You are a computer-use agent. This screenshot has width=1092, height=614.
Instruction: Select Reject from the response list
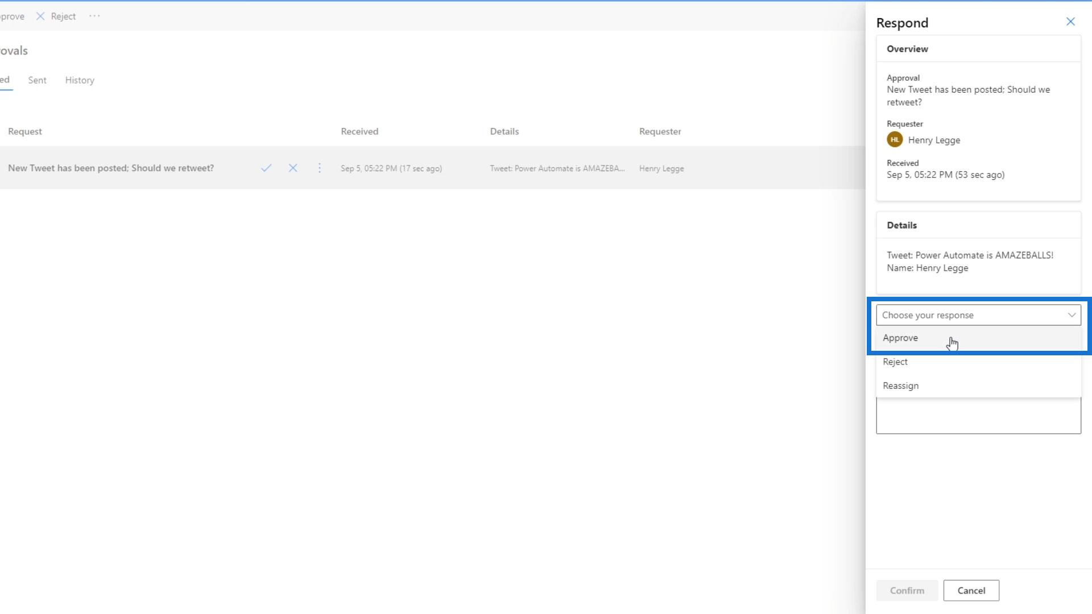coord(895,362)
